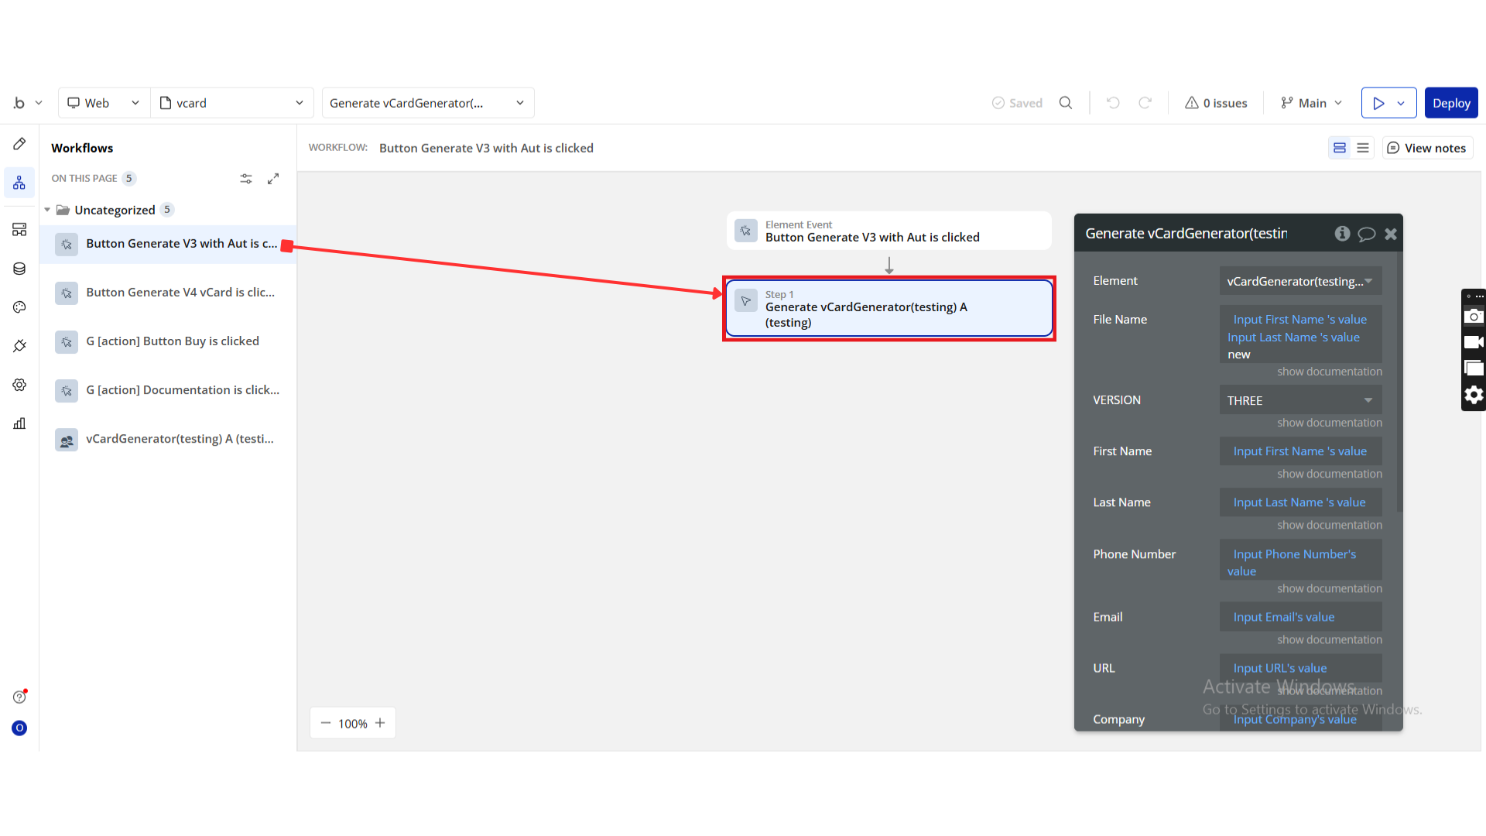Switch to card view layout toggle

(1340, 148)
